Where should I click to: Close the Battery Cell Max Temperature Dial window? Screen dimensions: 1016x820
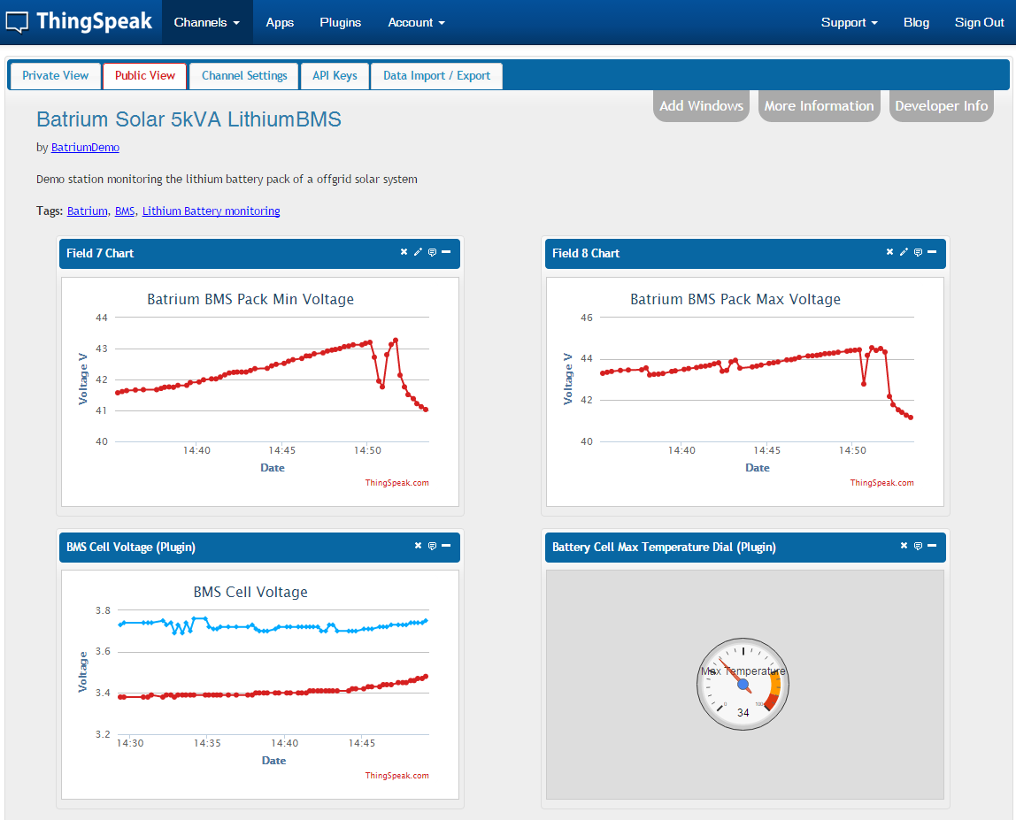point(904,546)
